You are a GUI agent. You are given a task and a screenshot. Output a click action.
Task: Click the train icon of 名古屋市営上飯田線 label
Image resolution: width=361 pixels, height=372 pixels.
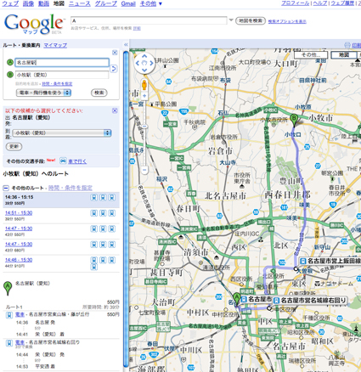[x=303, y=261]
